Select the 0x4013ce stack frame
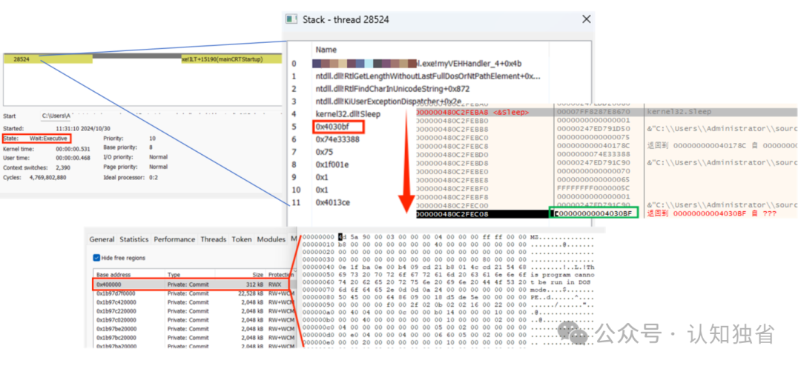 pos(332,203)
